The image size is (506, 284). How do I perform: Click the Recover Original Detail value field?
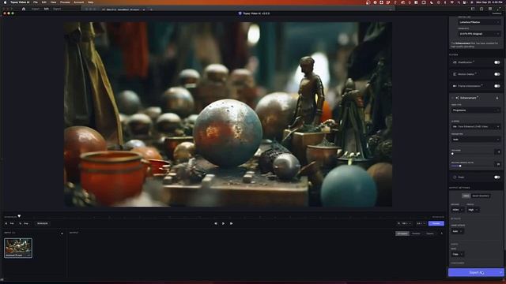[497, 164]
